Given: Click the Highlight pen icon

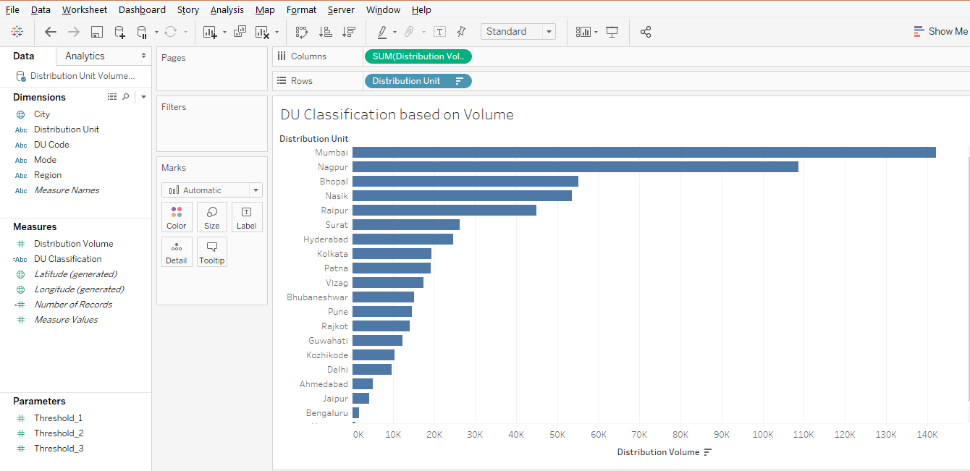Looking at the screenshot, I should (x=382, y=32).
